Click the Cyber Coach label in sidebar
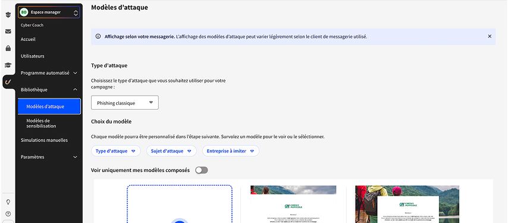 (32, 26)
